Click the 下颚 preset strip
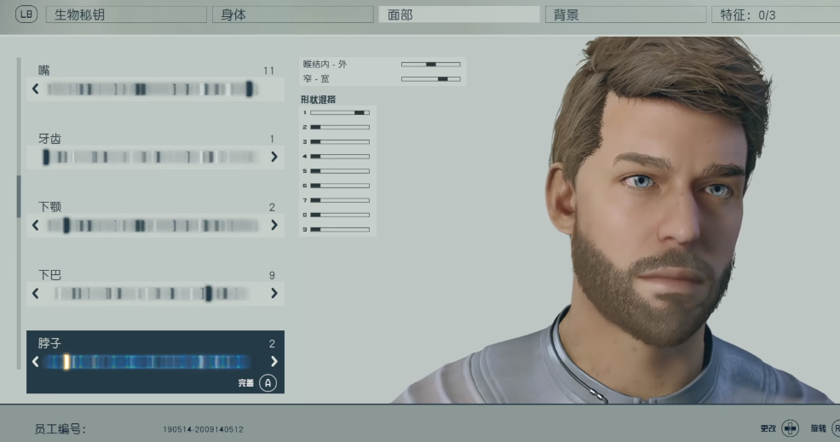This screenshot has height=442, width=840. pos(152,225)
